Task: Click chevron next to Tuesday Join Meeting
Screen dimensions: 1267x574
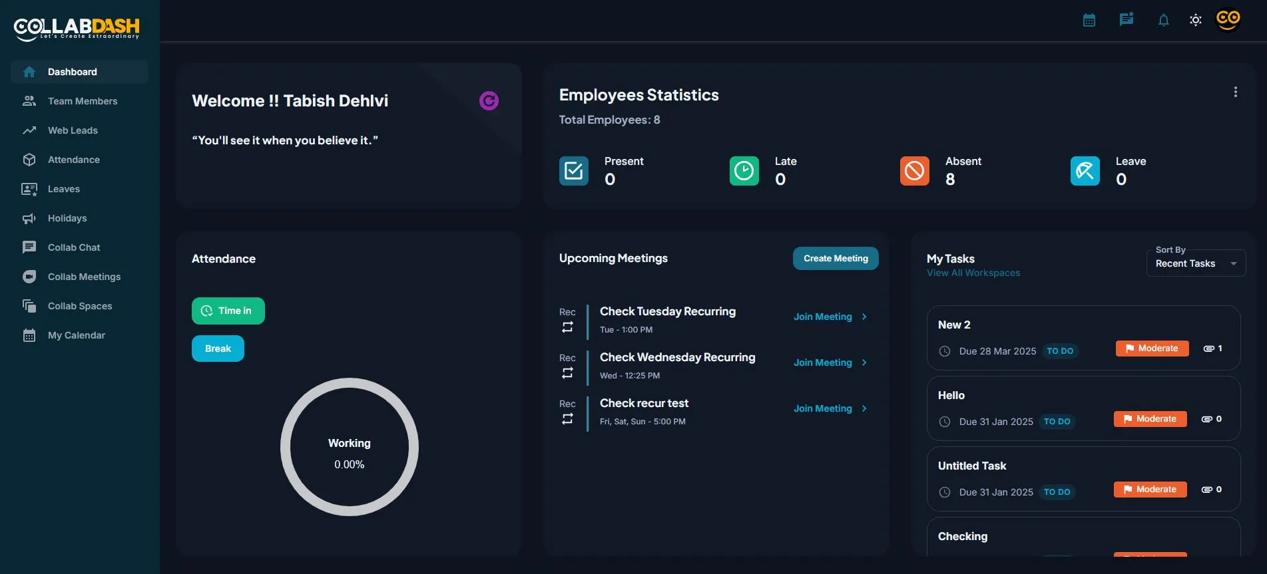Action: point(864,317)
